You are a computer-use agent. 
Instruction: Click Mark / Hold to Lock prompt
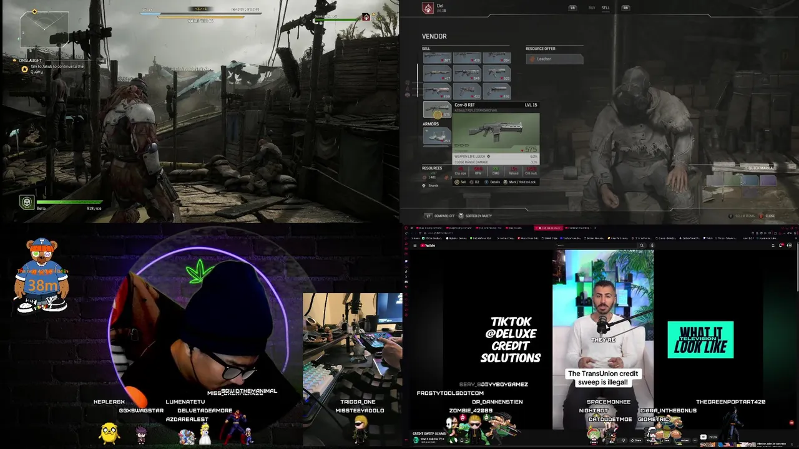point(520,182)
